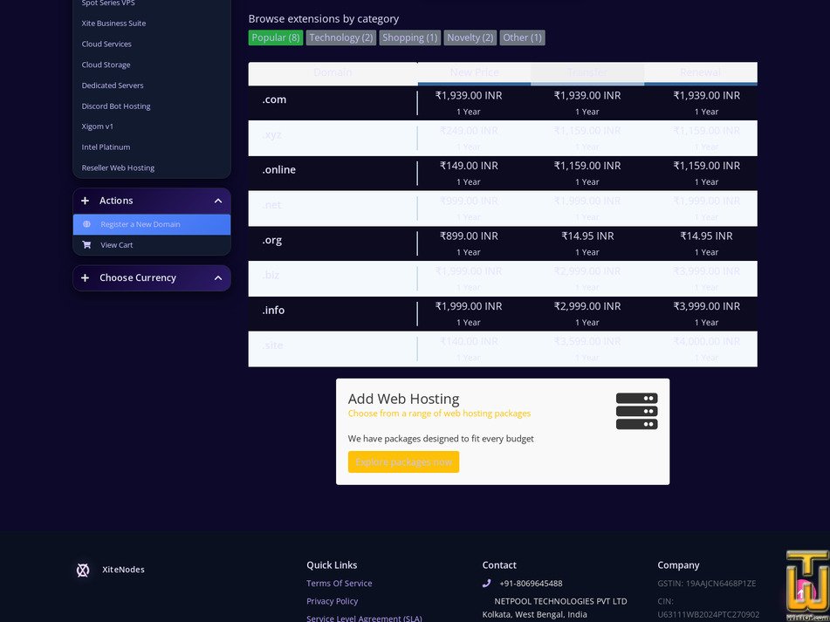Click the plus icon beside Actions
This screenshot has width=830, height=622.
[86, 201]
